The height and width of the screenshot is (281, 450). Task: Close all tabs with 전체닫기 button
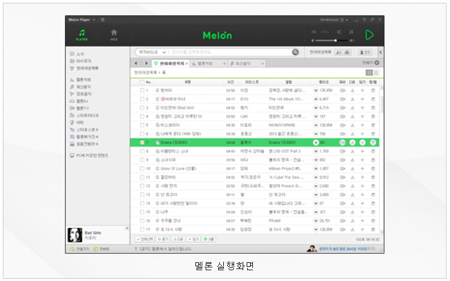pos(370,62)
